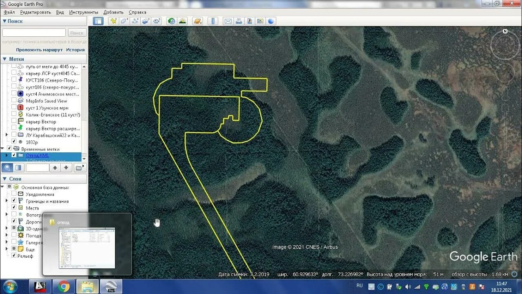Click the 'Проложить маршрут' link
522x294 pixels.
(x=39, y=50)
